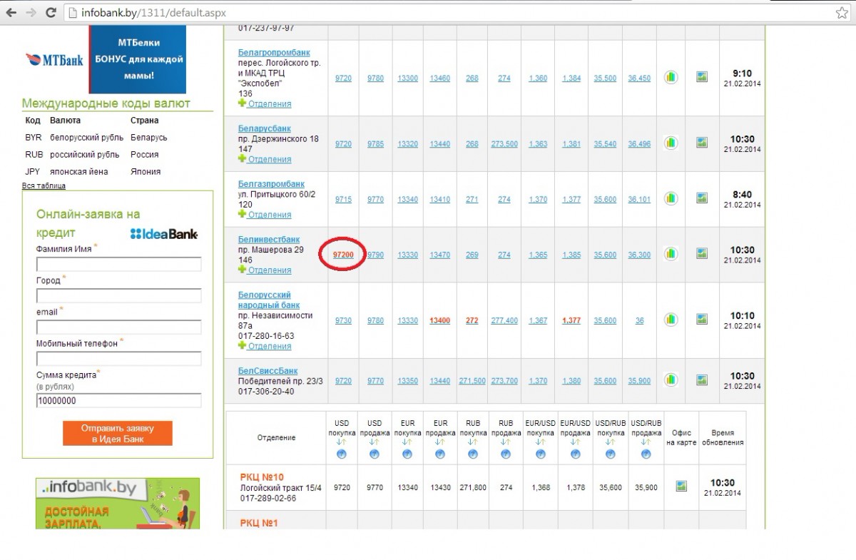Viewport: 856px width, 560px height.
Task: Click 36,101 rate in Белгазпромбанк row
Action: click(639, 200)
